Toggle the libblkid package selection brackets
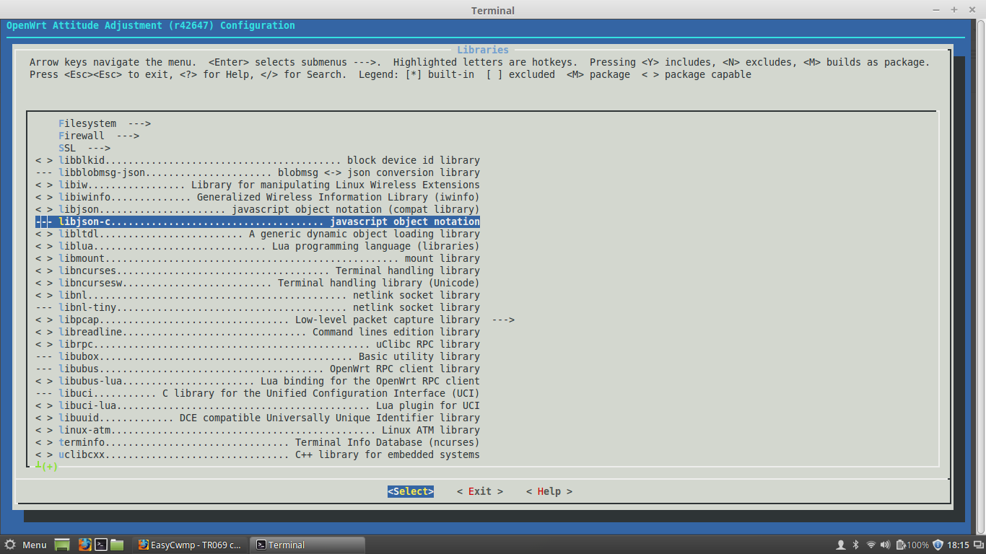Image resolution: width=986 pixels, height=554 pixels. click(x=44, y=160)
